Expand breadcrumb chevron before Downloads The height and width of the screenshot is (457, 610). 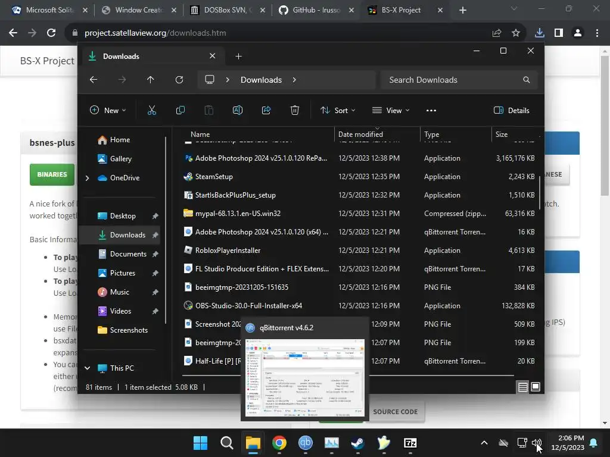tap(228, 80)
